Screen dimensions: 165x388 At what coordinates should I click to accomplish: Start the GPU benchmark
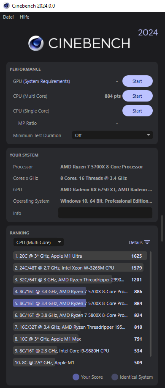pyautogui.click(x=138, y=81)
